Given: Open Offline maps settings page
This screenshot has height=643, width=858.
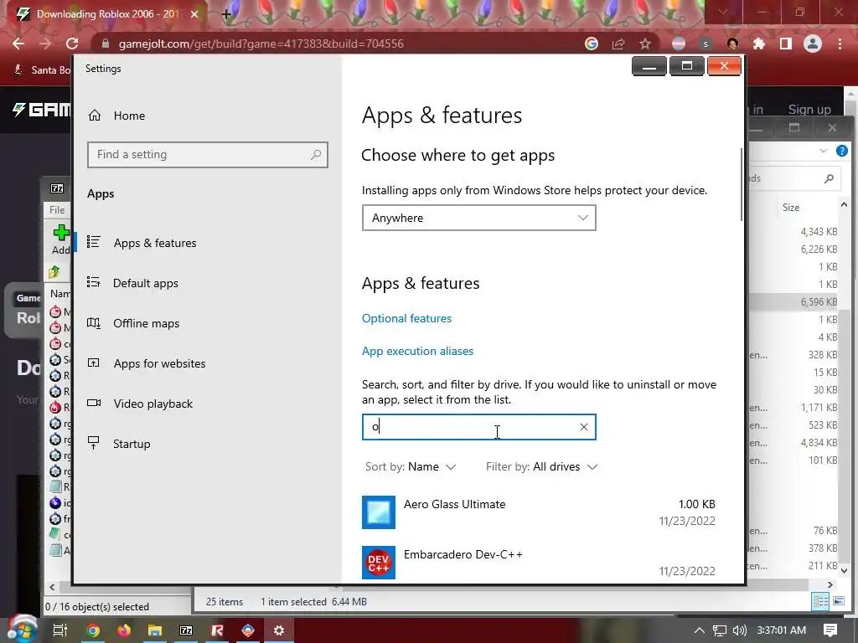Looking at the screenshot, I should (x=146, y=323).
